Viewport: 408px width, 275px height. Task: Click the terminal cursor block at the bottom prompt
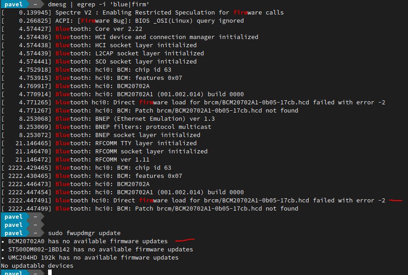pos(50,272)
